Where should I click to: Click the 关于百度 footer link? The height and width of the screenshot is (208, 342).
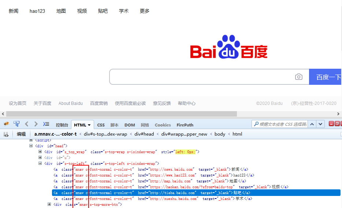42,103
